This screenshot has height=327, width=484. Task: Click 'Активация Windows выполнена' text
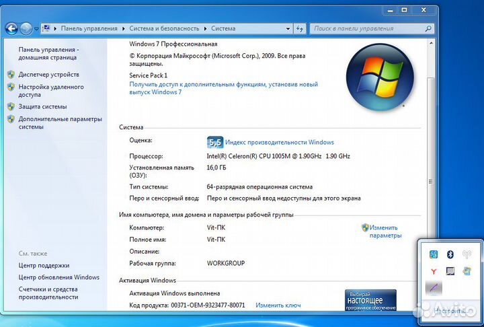coord(175,293)
